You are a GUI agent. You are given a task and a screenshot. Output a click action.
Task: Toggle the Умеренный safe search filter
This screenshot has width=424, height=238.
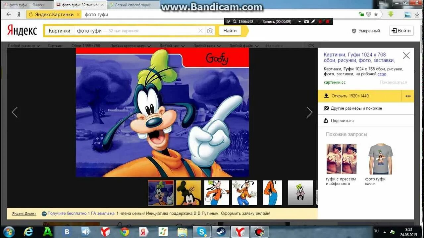pos(366,31)
